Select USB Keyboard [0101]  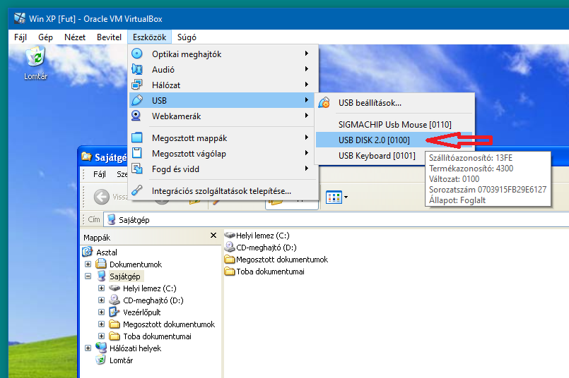click(x=377, y=156)
